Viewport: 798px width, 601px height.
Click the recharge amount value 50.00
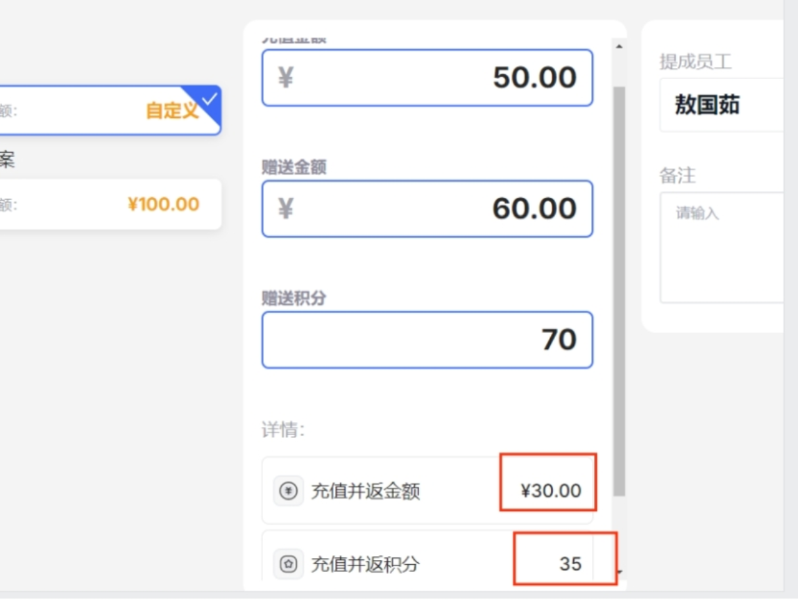(x=534, y=77)
